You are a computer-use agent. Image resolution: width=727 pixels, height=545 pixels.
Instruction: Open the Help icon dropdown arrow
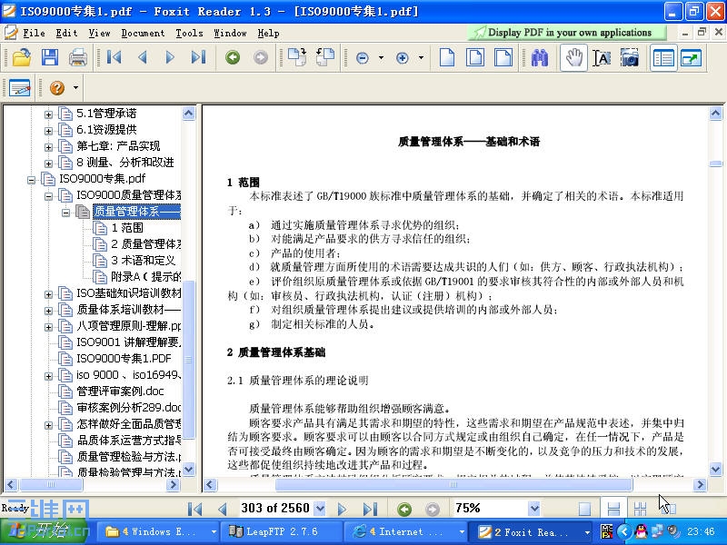pos(75,87)
